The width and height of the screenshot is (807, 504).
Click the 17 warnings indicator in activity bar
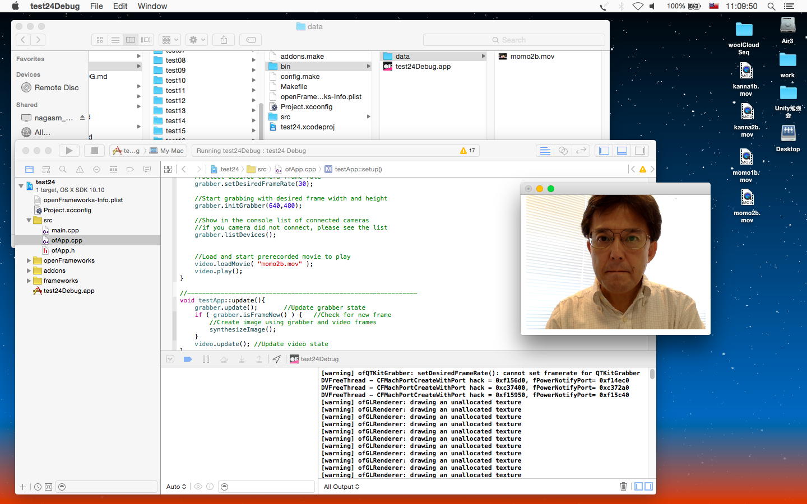point(467,151)
